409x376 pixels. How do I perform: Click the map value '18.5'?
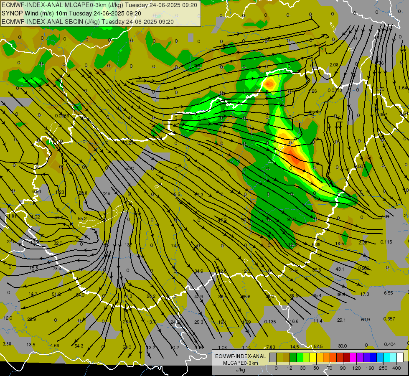(339, 244)
